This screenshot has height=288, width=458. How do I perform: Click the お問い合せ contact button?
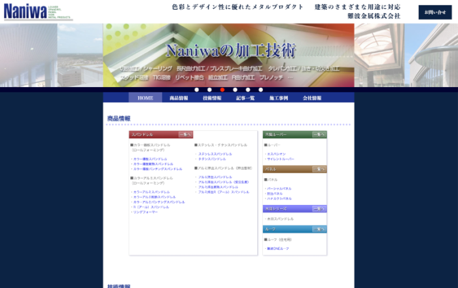434,12
